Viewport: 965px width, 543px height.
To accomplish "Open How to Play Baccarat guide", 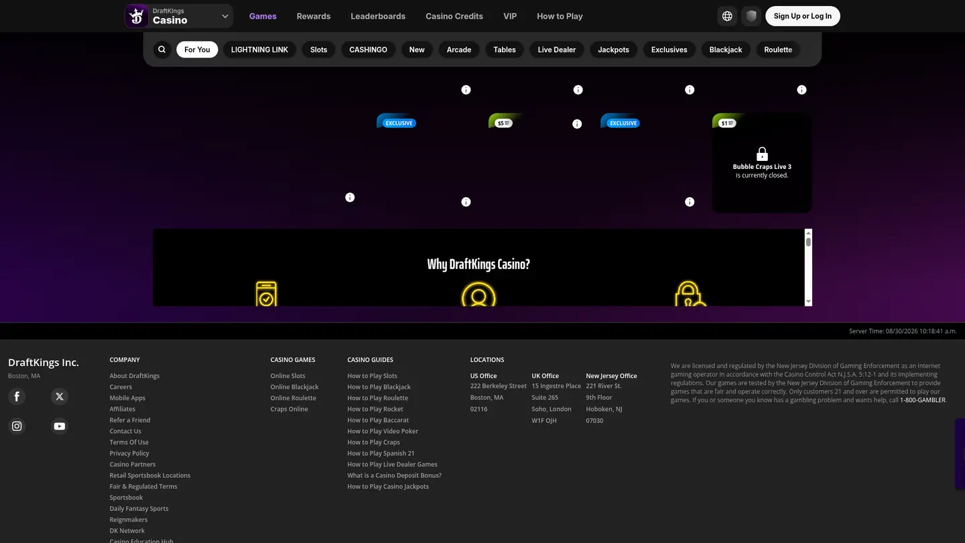I will click(x=378, y=420).
